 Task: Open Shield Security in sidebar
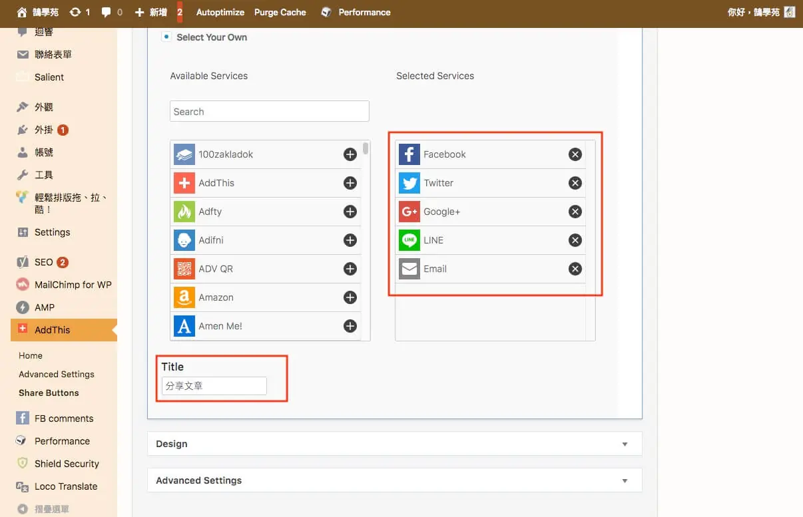[x=59, y=464]
